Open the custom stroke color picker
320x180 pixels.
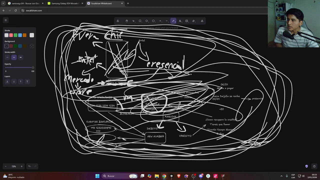(x=32, y=35)
